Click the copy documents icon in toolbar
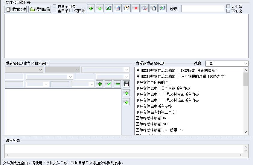The image size is (253, 165). (x=154, y=8)
